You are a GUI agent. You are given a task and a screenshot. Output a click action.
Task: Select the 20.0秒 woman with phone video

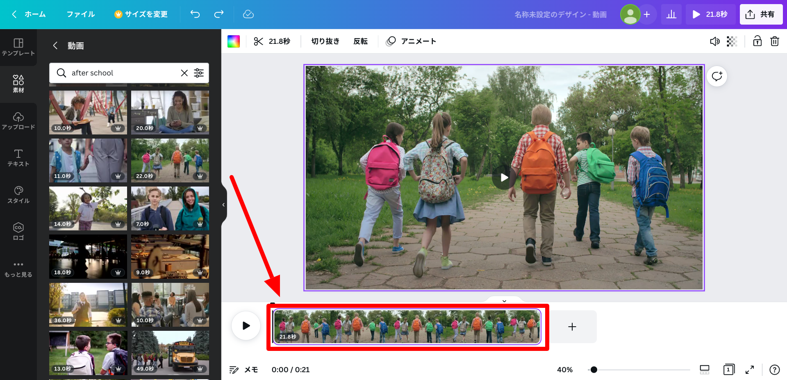pos(170,112)
